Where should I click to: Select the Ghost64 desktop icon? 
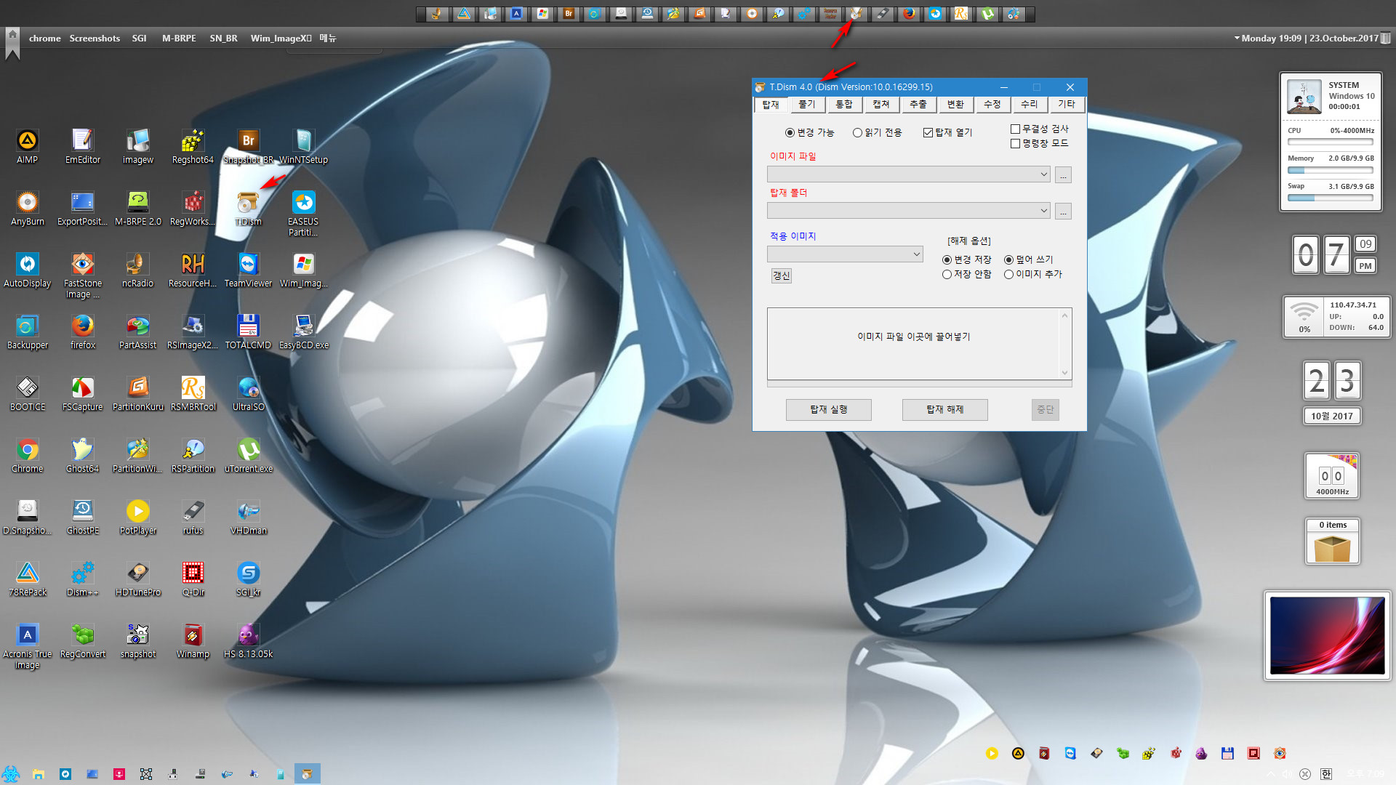(83, 455)
